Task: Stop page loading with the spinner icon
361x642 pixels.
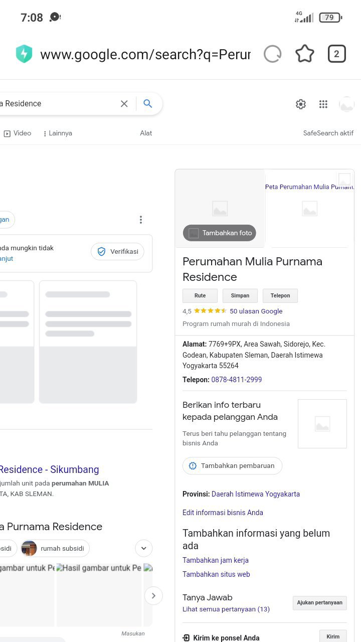Action: pyautogui.click(x=272, y=54)
